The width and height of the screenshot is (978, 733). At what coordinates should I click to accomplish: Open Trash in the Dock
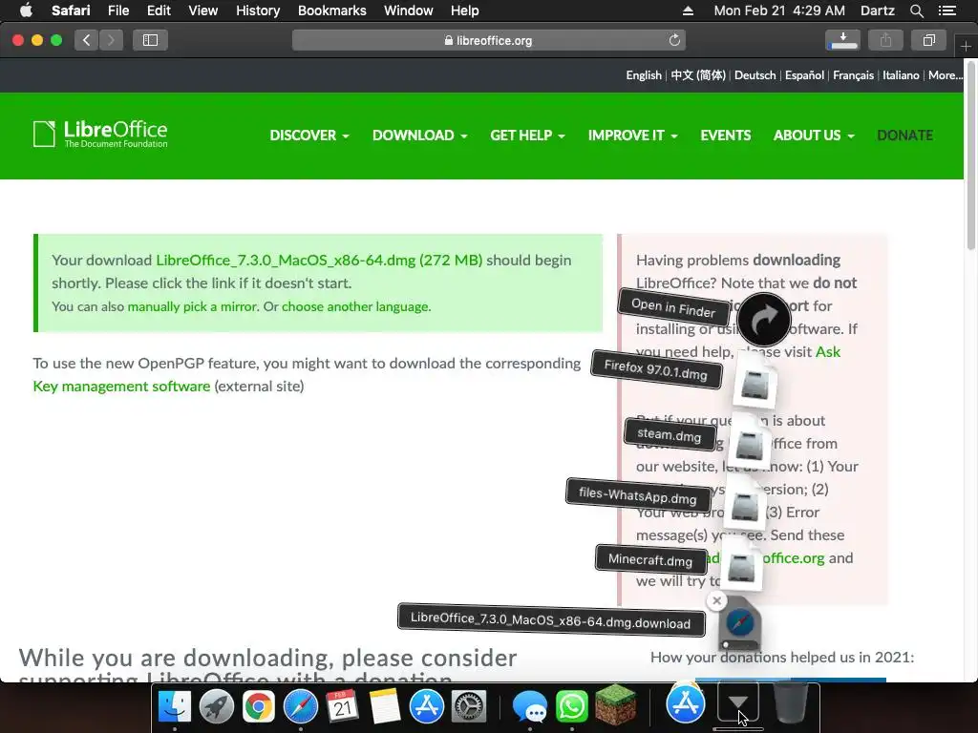point(791,704)
